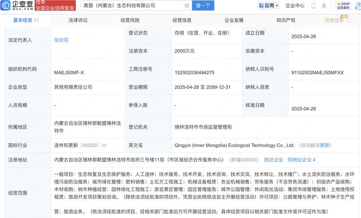Open the mobile phone icon in header
Image resolution: width=361 pixels, height=218 pixels.
pos(313,6)
